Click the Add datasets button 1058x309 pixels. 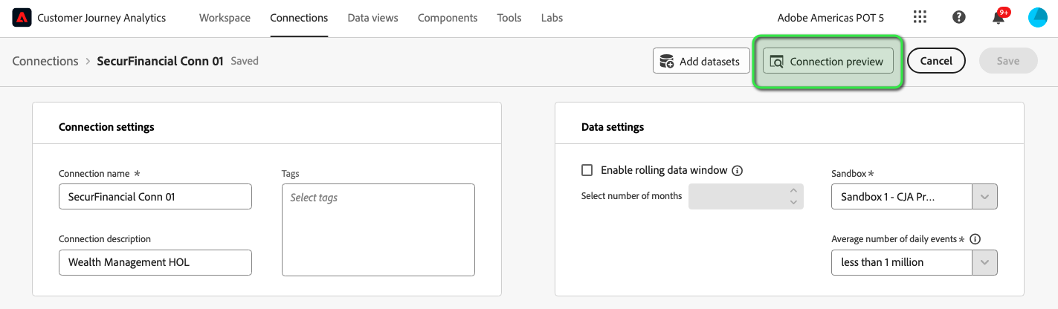pos(701,61)
